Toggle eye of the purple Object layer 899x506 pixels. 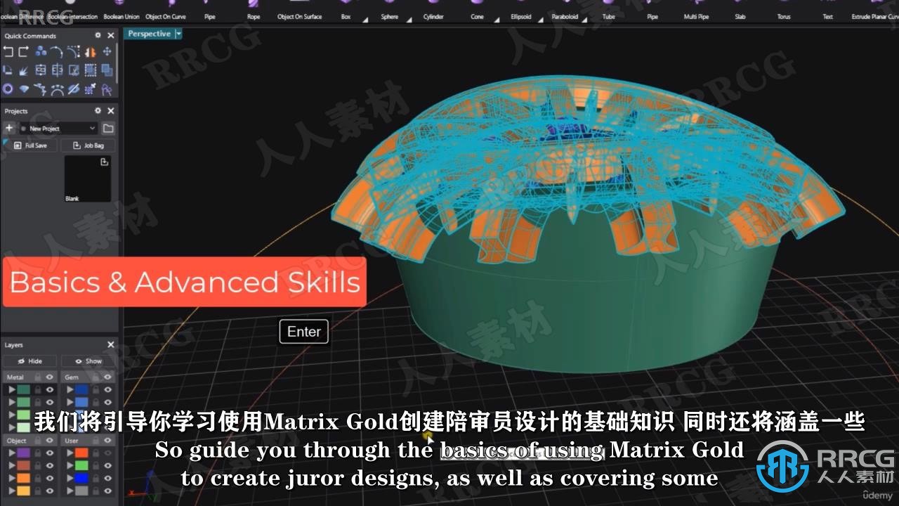pyautogui.click(x=50, y=453)
